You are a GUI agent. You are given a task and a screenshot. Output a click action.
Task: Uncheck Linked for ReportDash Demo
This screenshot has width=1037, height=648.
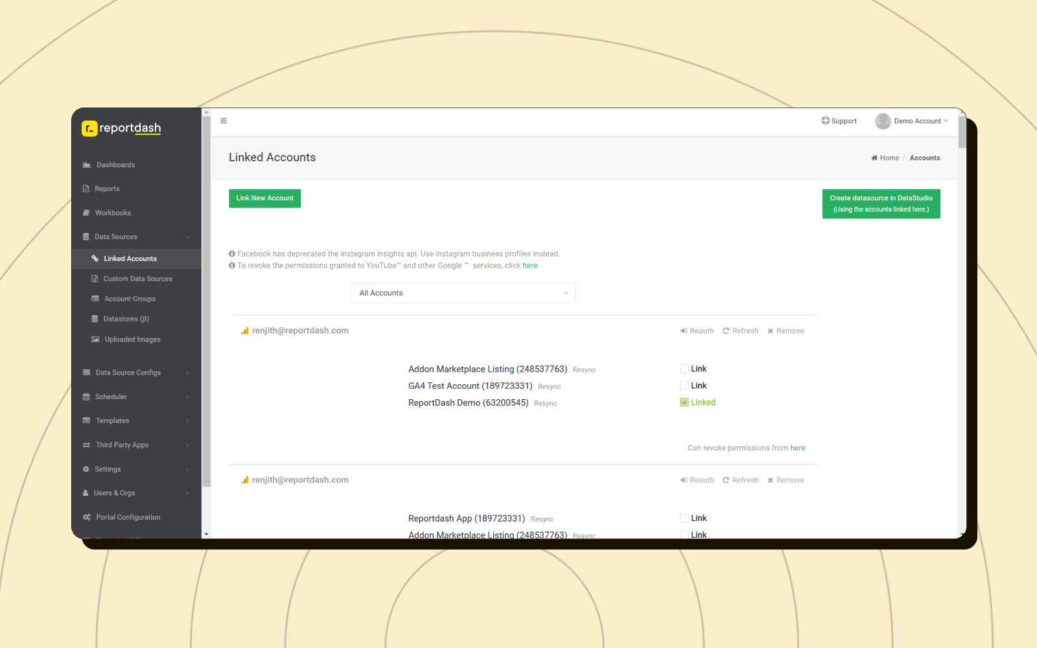684,402
